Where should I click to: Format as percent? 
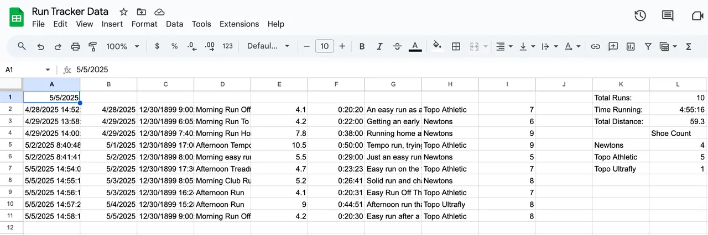coord(174,46)
